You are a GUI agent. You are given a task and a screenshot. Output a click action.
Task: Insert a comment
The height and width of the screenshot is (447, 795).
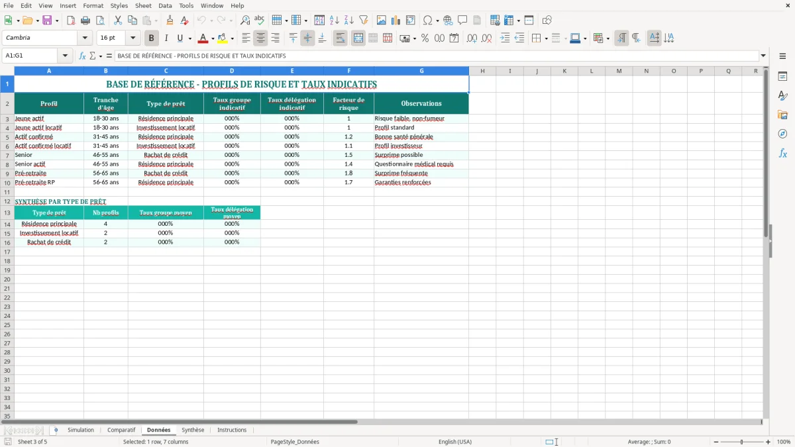[x=463, y=21]
